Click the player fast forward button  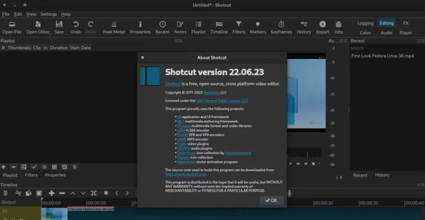tap(298, 164)
